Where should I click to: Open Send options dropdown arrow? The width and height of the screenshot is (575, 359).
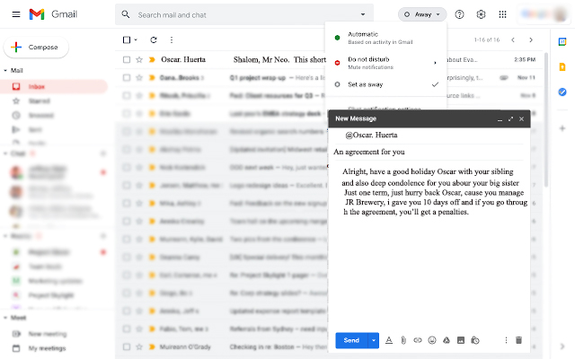click(374, 340)
